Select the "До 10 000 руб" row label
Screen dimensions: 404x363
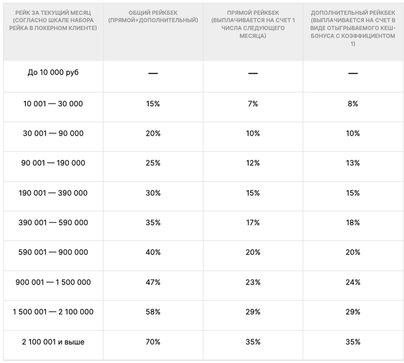pos(53,73)
